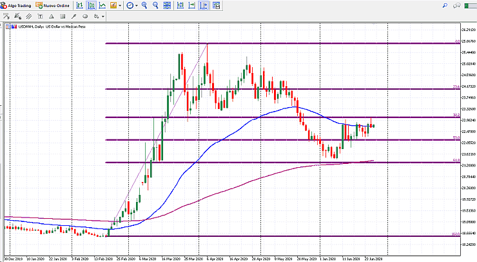The height and width of the screenshot is (262, 477).
Task: Choose the rectangle shape tool
Action: point(63,16)
